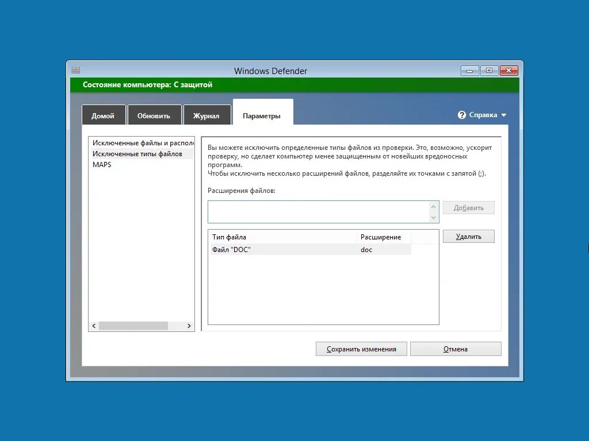Click the left arrow of horizontal scrollbar
This screenshot has width=589, height=441.
93,326
